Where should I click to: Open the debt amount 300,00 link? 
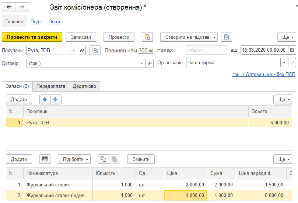pyautogui.click(x=146, y=51)
